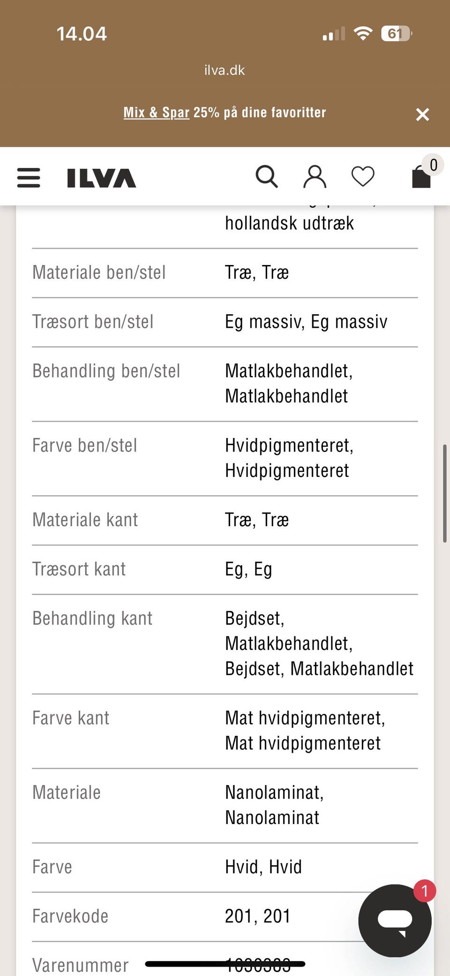
Task: Open the Mix & Spar 25% link
Action: click(x=156, y=113)
